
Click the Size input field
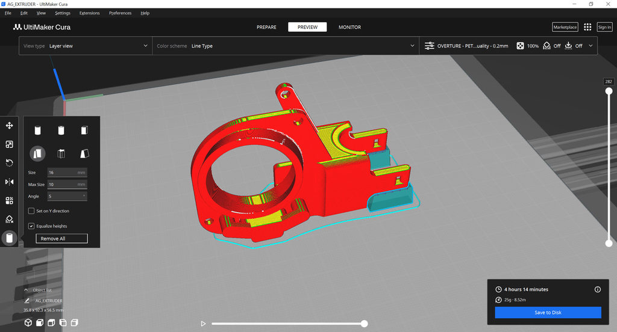(x=67, y=173)
